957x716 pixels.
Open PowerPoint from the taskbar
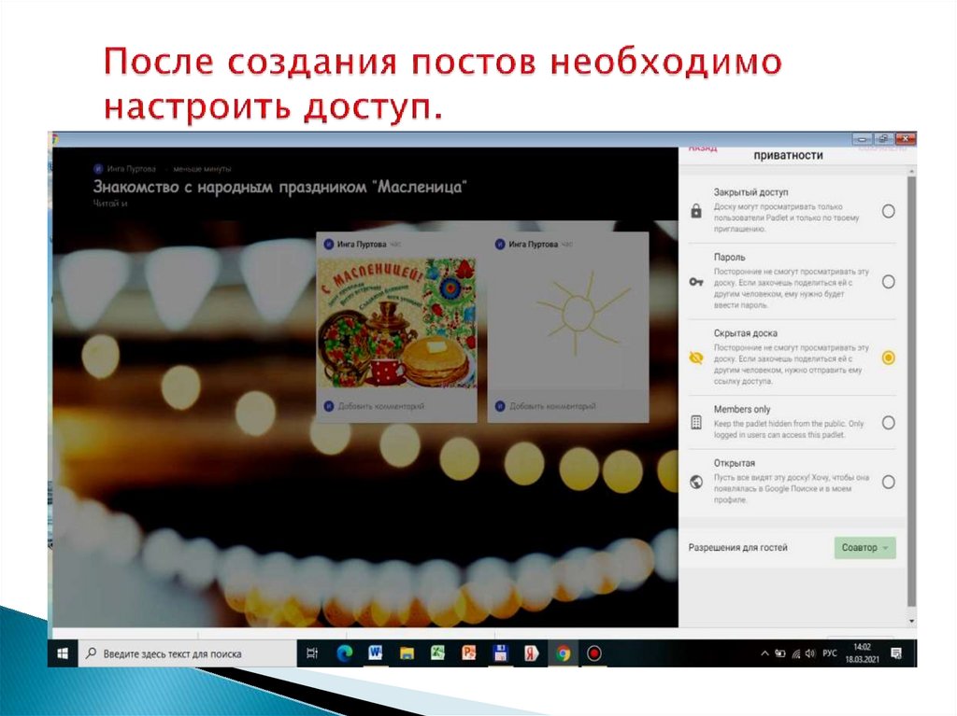pyautogui.click(x=469, y=653)
